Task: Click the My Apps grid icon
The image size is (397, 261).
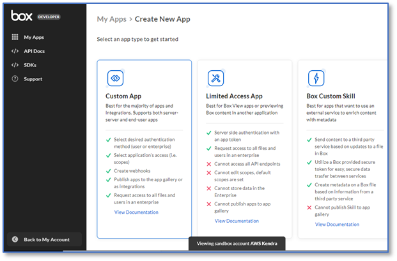Action: coord(15,37)
